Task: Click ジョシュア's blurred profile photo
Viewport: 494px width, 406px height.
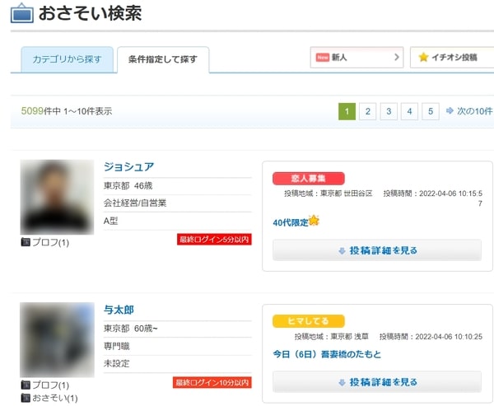Action: (57, 197)
